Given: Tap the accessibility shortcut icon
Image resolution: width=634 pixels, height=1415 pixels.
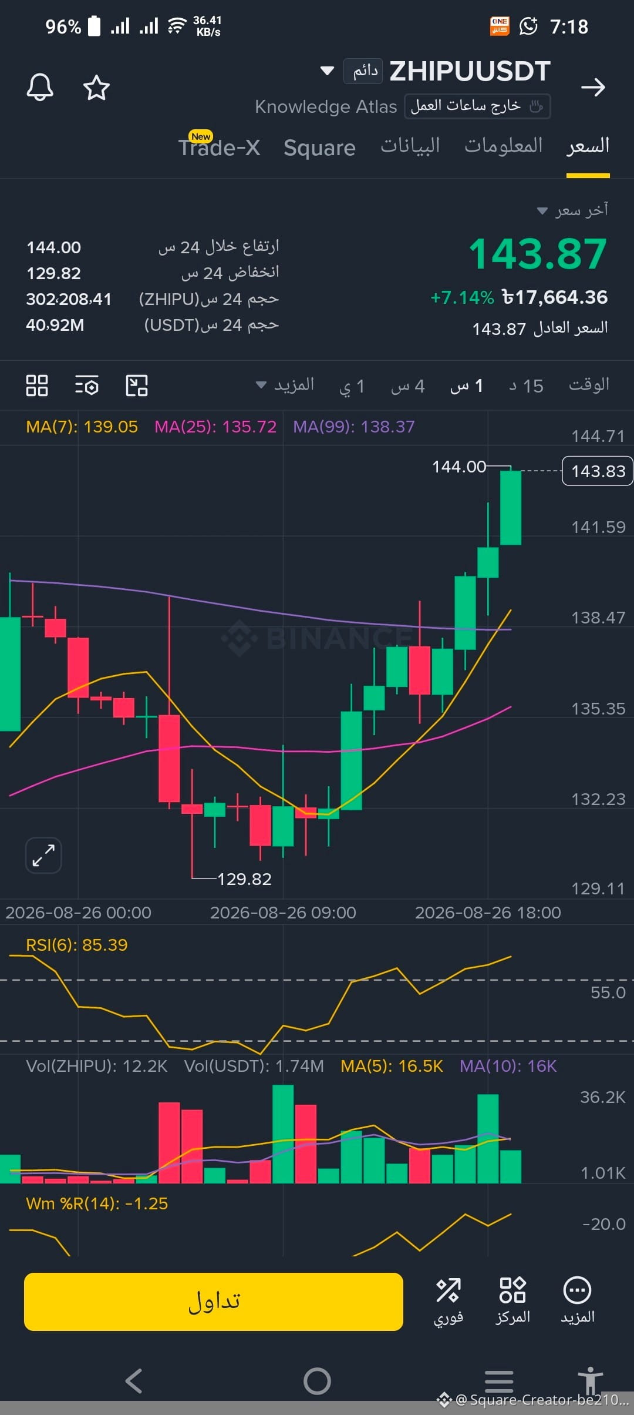Looking at the screenshot, I should [x=590, y=1381].
